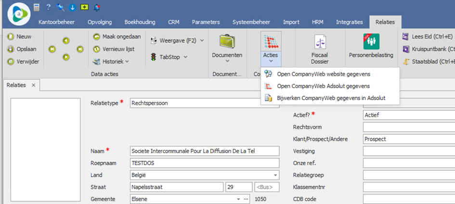Click the Naam input field
455x204 pixels.
[x=205, y=151]
